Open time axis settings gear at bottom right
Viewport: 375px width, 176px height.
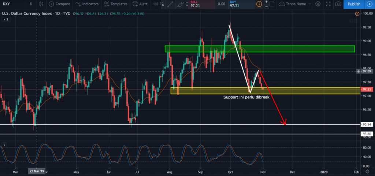click(x=367, y=172)
